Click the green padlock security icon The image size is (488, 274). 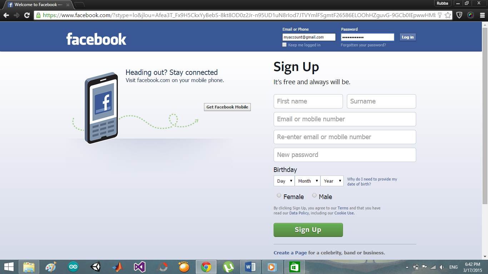(x=38, y=15)
